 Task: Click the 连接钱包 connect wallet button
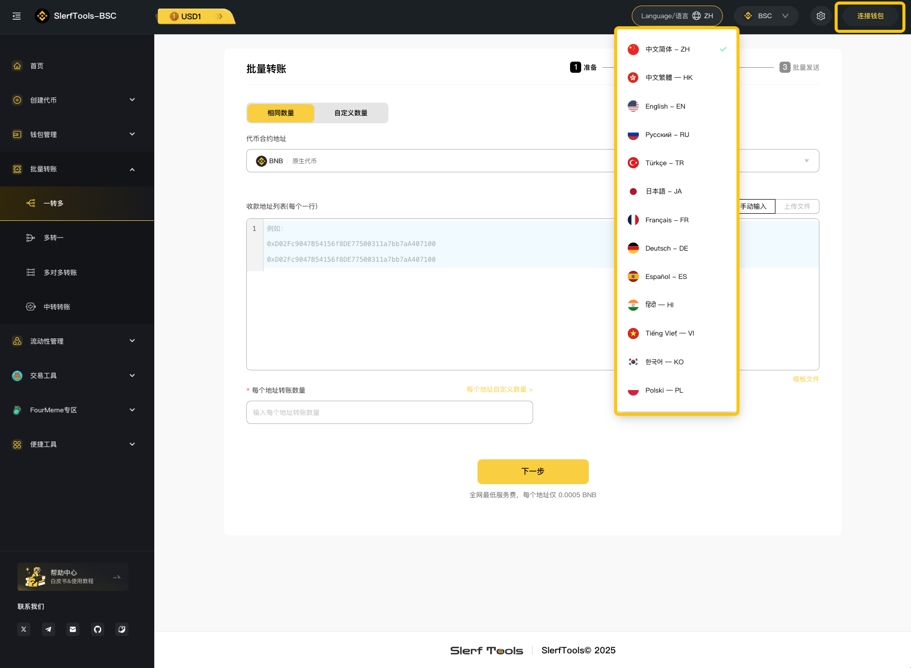coord(870,16)
